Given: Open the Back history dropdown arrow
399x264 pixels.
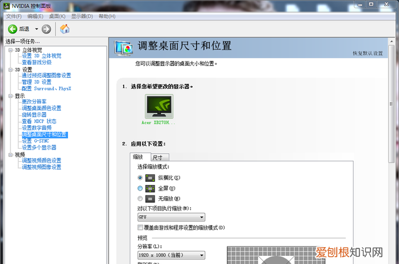Looking at the screenshot, I should point(37,29).
